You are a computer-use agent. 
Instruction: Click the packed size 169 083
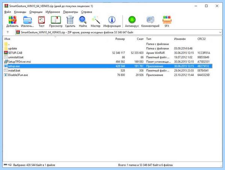(x=139, y=62)
